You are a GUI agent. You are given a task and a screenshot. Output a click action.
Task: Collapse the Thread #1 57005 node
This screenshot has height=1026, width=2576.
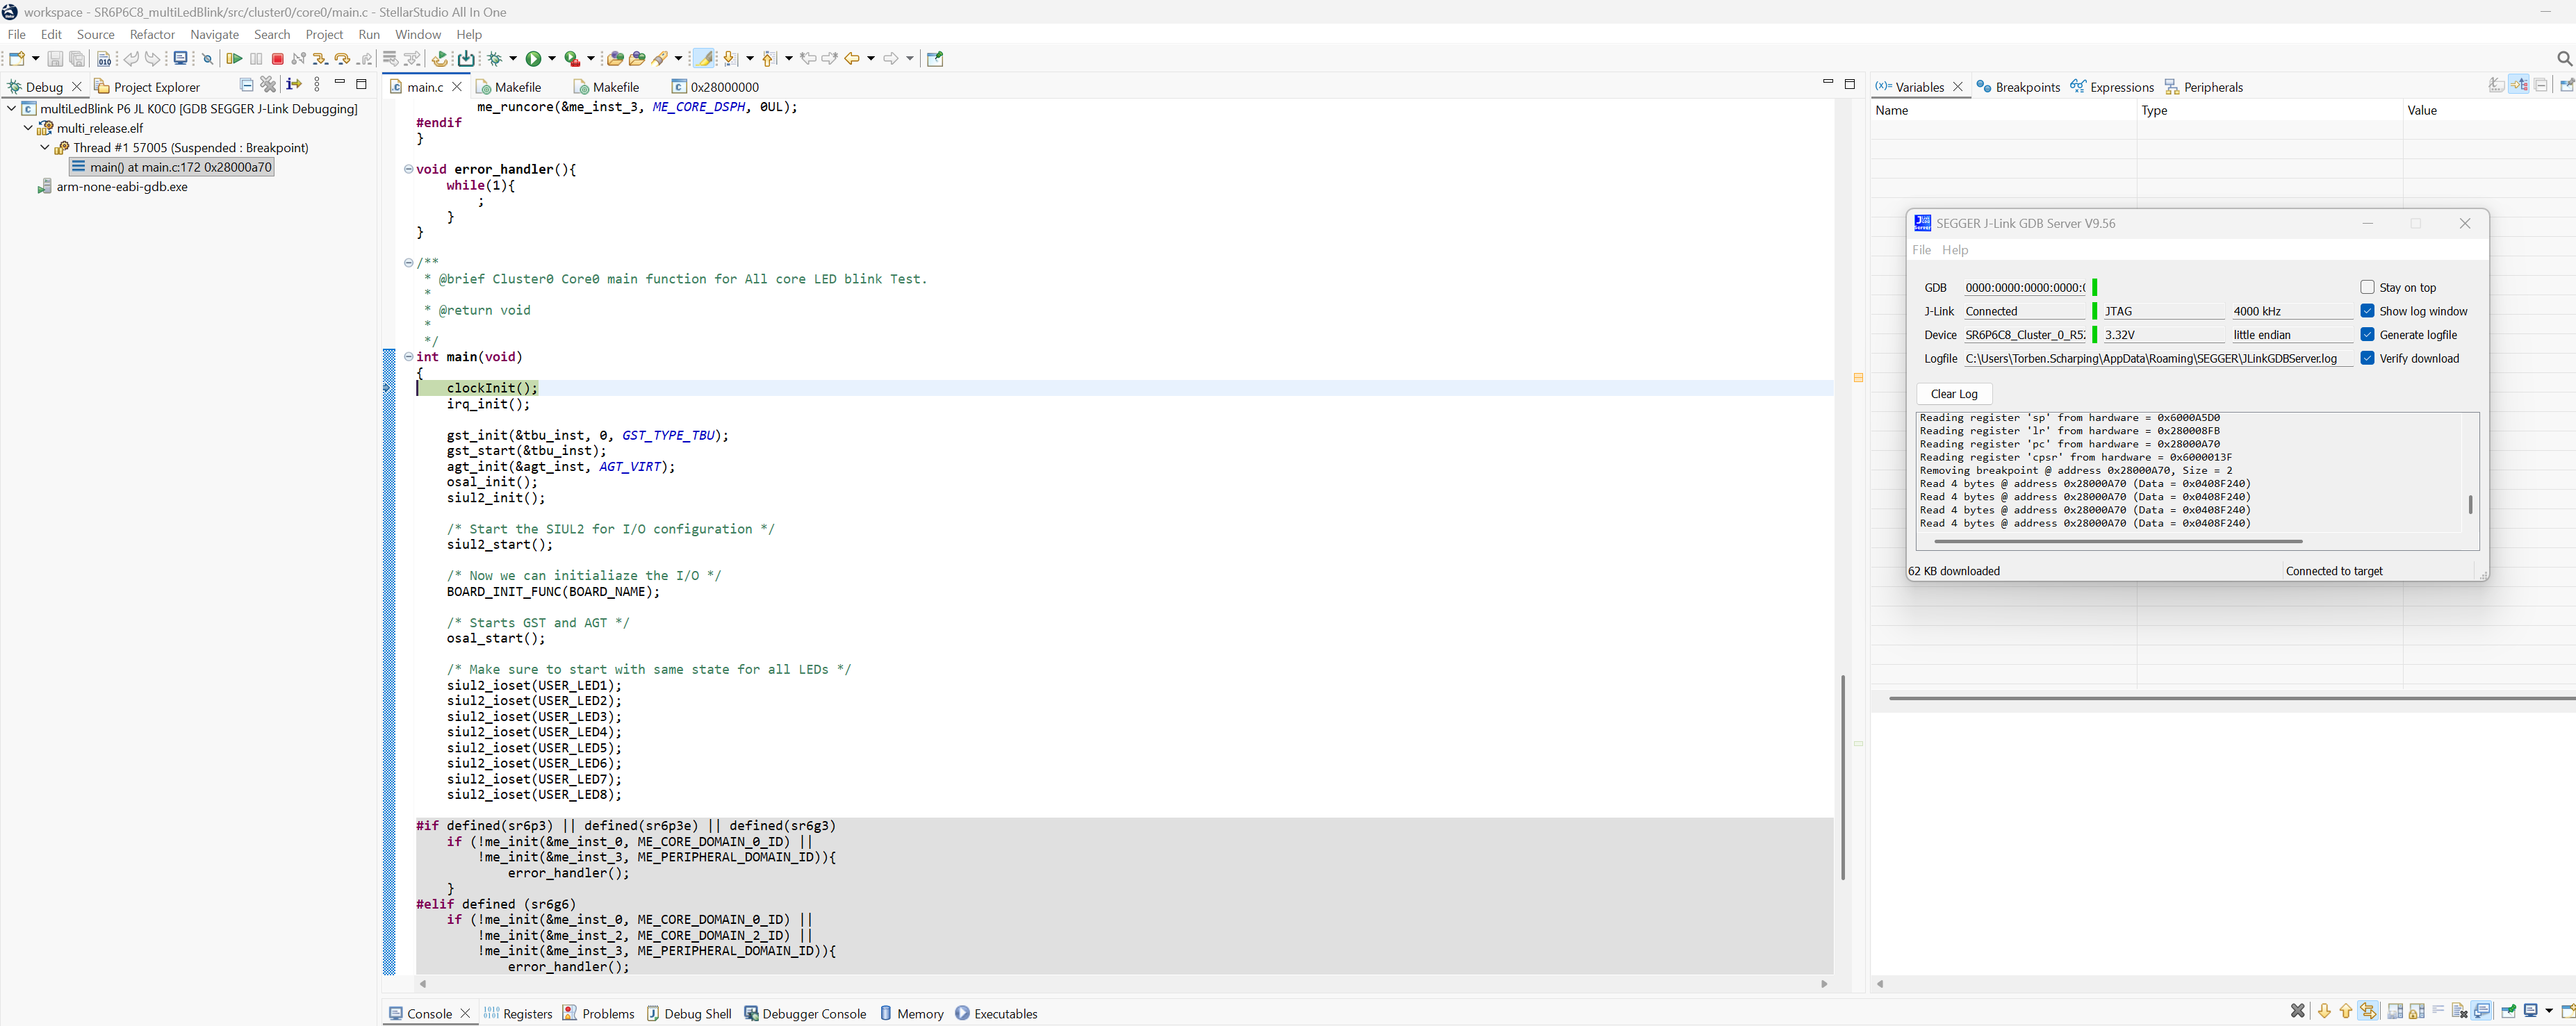click(45, 147)
